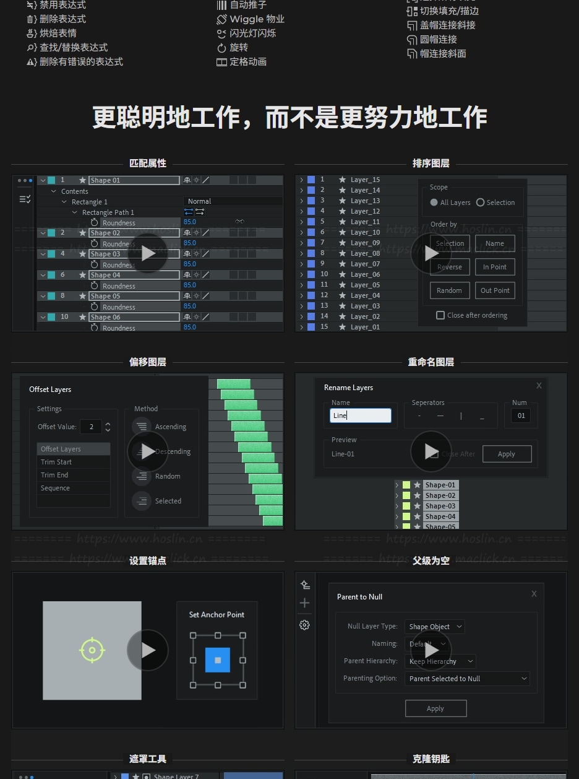This screenshot has height=779, width=579.
Task: Open the Shape Object null type dropdown
Action: coord(434,627)
